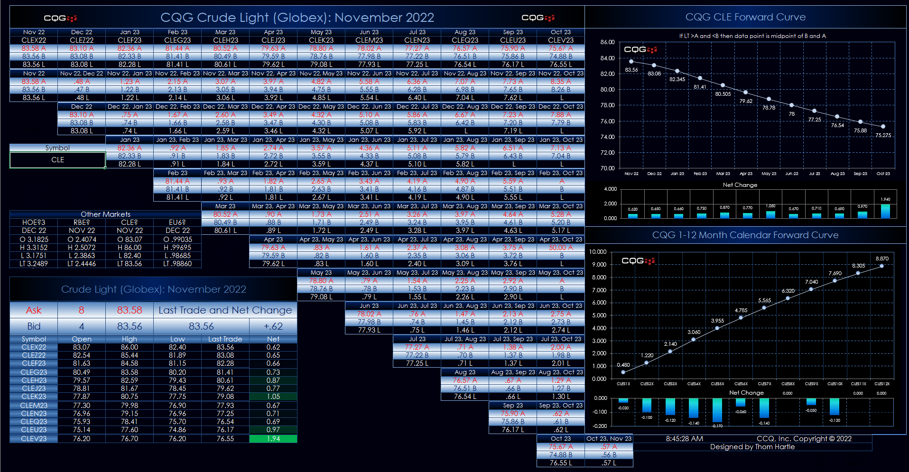
Task: Click the Crude Light (Globex): November 2022 subtitle
Action: [x=153, y=289]
